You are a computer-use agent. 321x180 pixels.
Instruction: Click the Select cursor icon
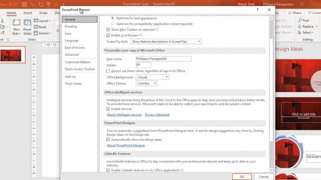click(x=299, y=32)
